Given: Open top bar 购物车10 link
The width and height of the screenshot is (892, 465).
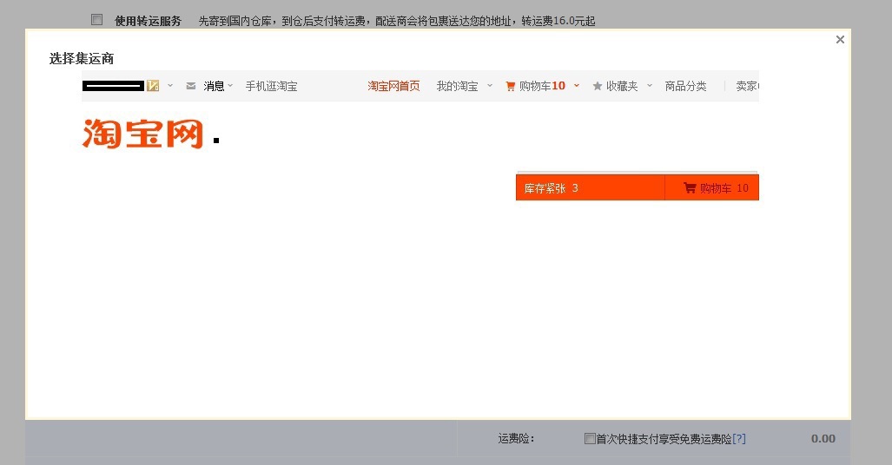Looking at the screenshot, I should [542, 86].
